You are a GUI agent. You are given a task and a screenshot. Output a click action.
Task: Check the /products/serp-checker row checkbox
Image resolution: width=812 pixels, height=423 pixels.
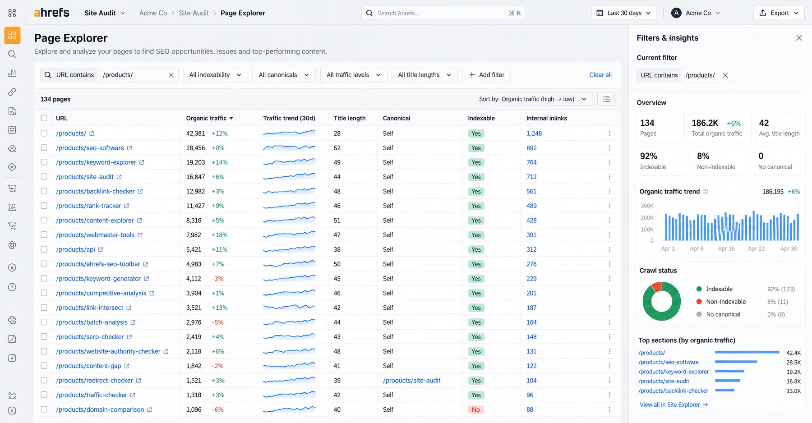tap(44, 337)
